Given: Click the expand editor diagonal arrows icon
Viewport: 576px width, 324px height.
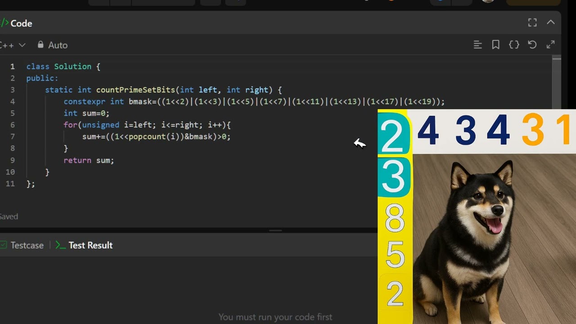Looking at the screenshot, I should (550, 45).
